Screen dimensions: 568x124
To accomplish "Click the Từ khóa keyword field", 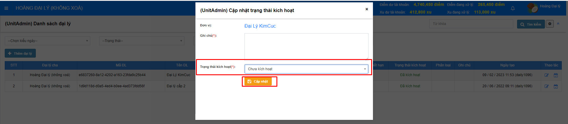I will (x=471, y=24).
